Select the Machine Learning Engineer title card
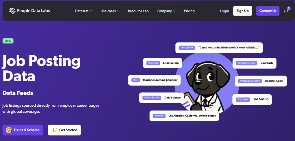 [x=154, y=80]
